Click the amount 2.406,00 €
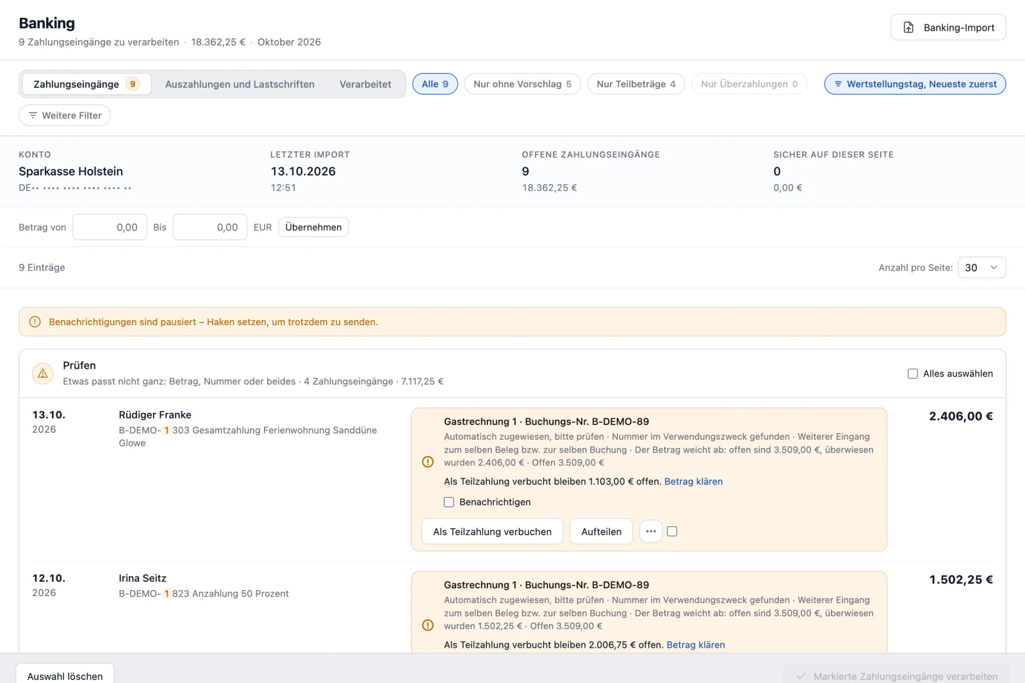The image size is (1025, 683). (961, 416)
